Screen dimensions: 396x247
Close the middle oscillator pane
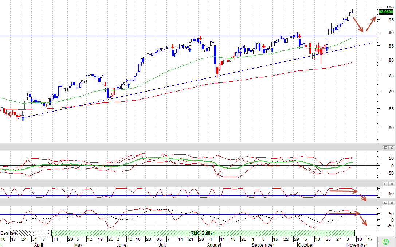coord(392,184)
